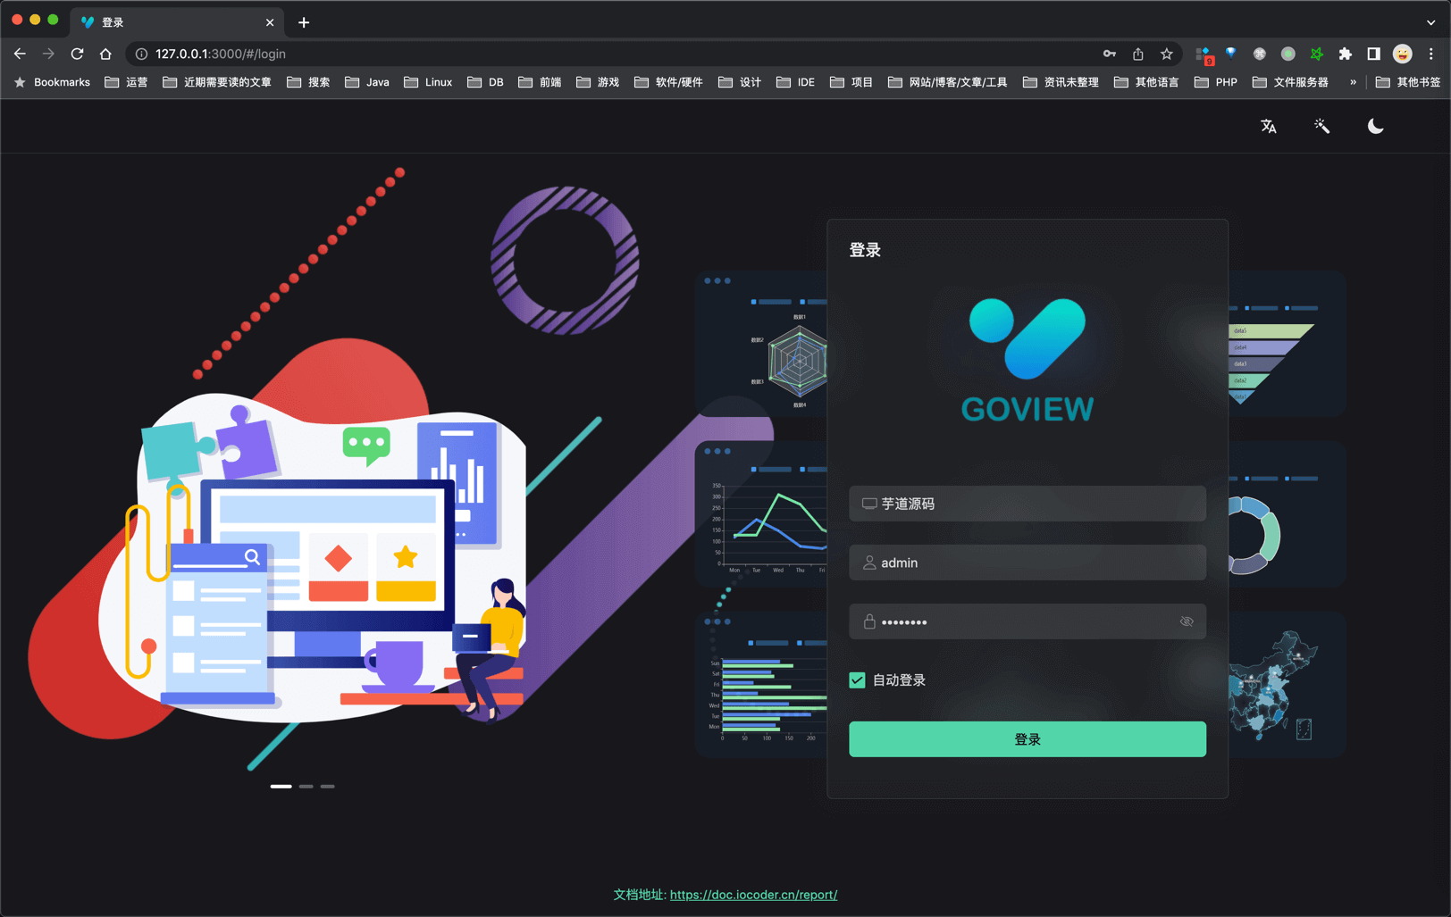Click the blue gem-shaped extension icon
Viewport: 1451px width, 917px height.
pos(1231,54)
